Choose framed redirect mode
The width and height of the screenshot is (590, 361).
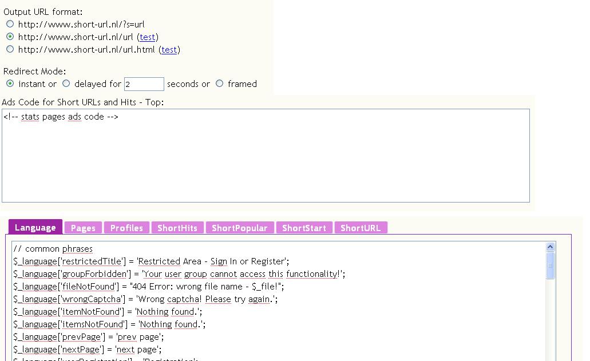click(x=219, y=84)
